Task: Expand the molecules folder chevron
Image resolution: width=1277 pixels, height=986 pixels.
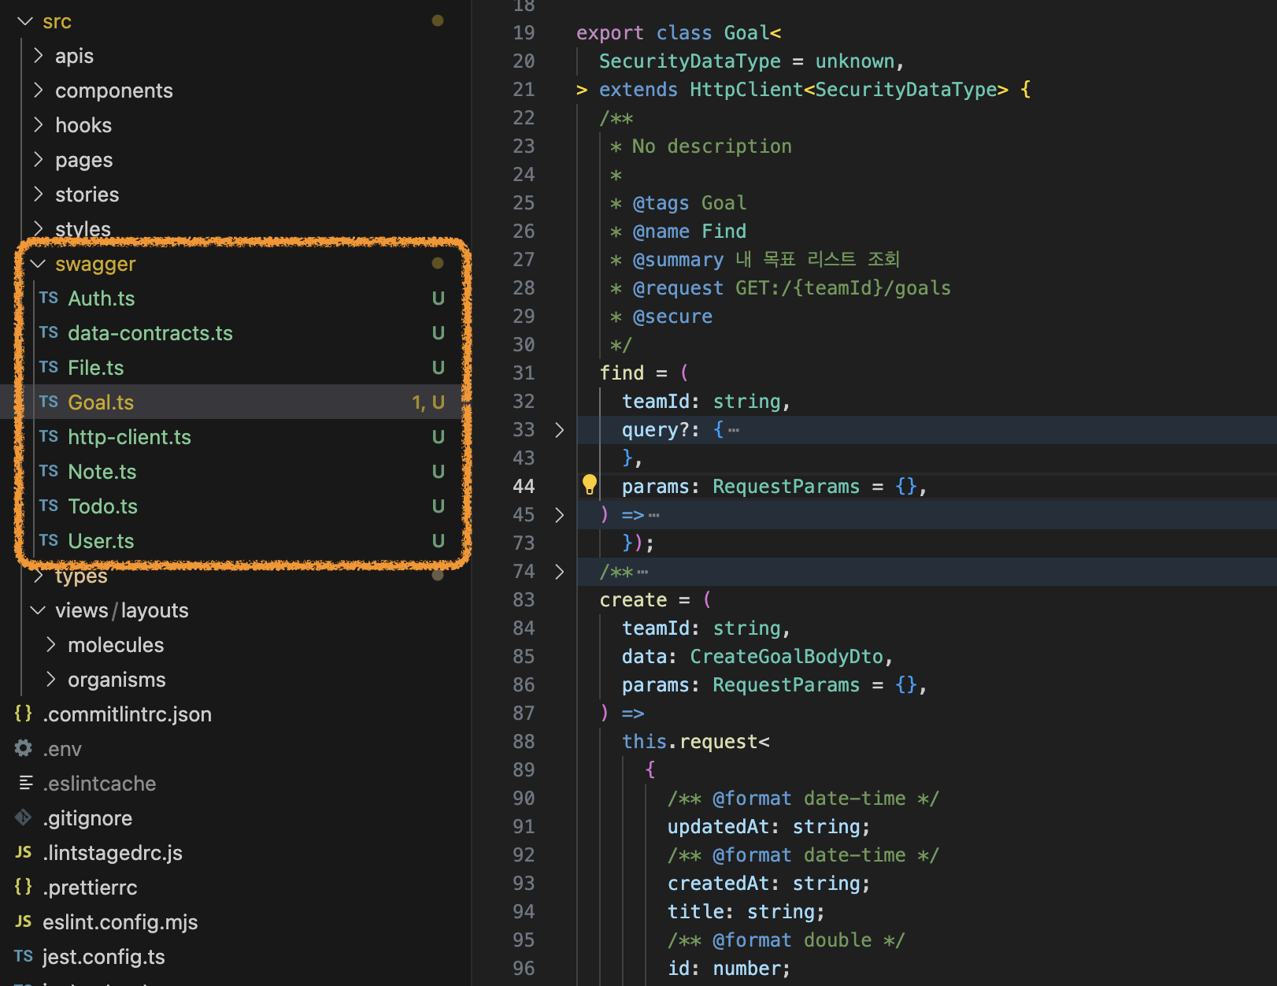Action: tap(50, 644)
